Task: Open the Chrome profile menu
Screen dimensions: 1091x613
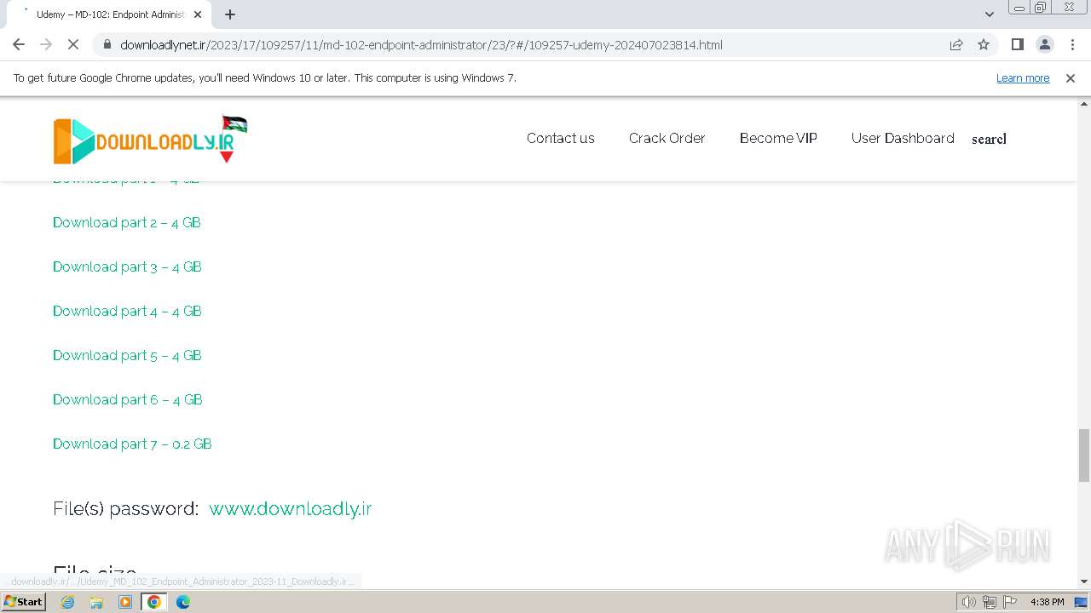Action: click(x=1044, y=44)
